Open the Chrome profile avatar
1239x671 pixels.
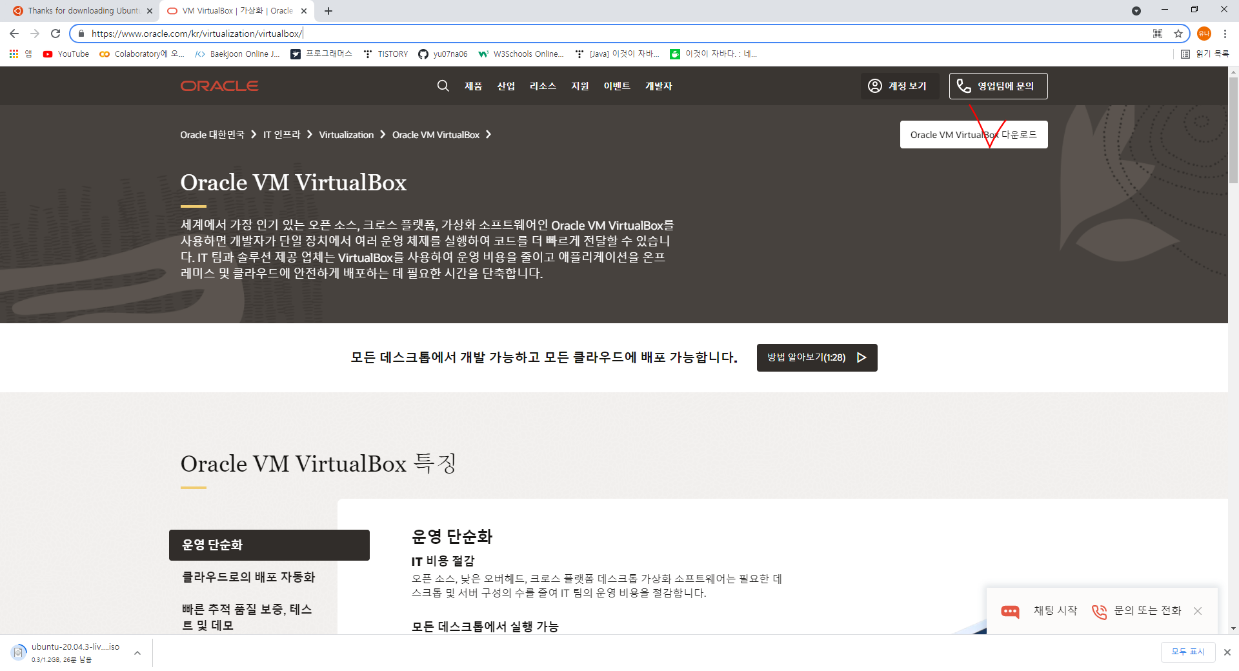(1204, 34)
